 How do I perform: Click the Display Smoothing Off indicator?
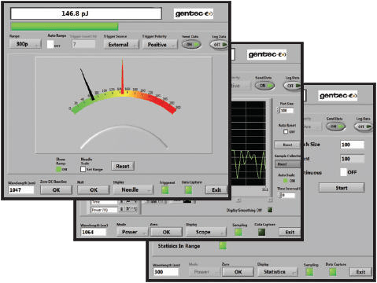click(x=270, y=210)
